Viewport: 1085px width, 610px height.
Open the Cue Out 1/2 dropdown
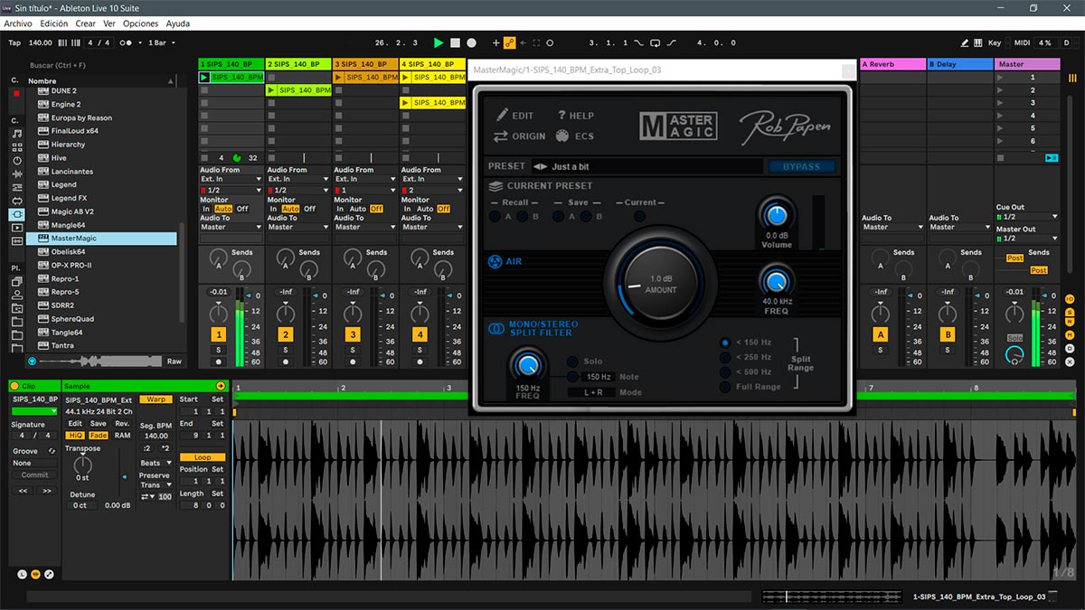tap(1026, 217)
